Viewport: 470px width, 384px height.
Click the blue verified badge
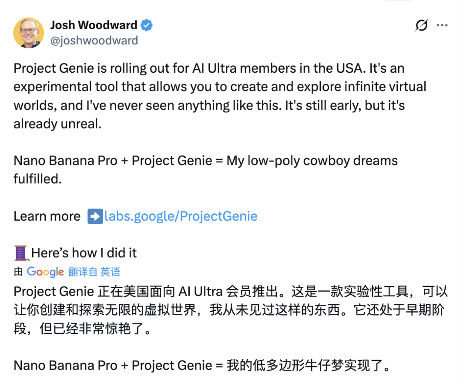[147, 25]
